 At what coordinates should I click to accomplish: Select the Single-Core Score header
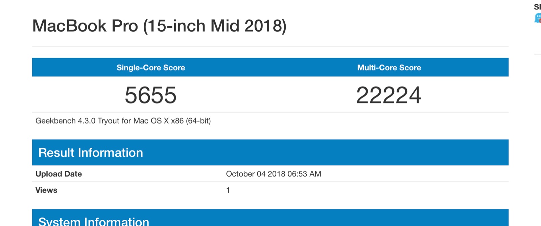151,68
